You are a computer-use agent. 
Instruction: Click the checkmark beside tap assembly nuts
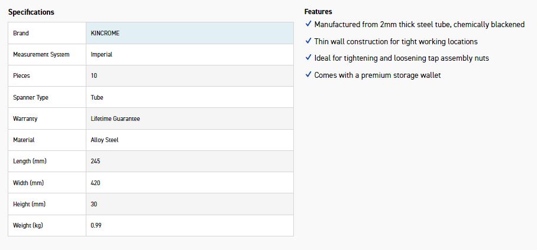click(308, 57)
